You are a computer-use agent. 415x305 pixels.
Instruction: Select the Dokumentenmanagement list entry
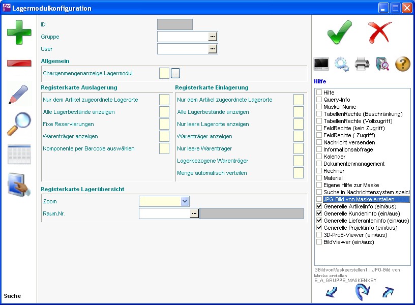point(354,164)
